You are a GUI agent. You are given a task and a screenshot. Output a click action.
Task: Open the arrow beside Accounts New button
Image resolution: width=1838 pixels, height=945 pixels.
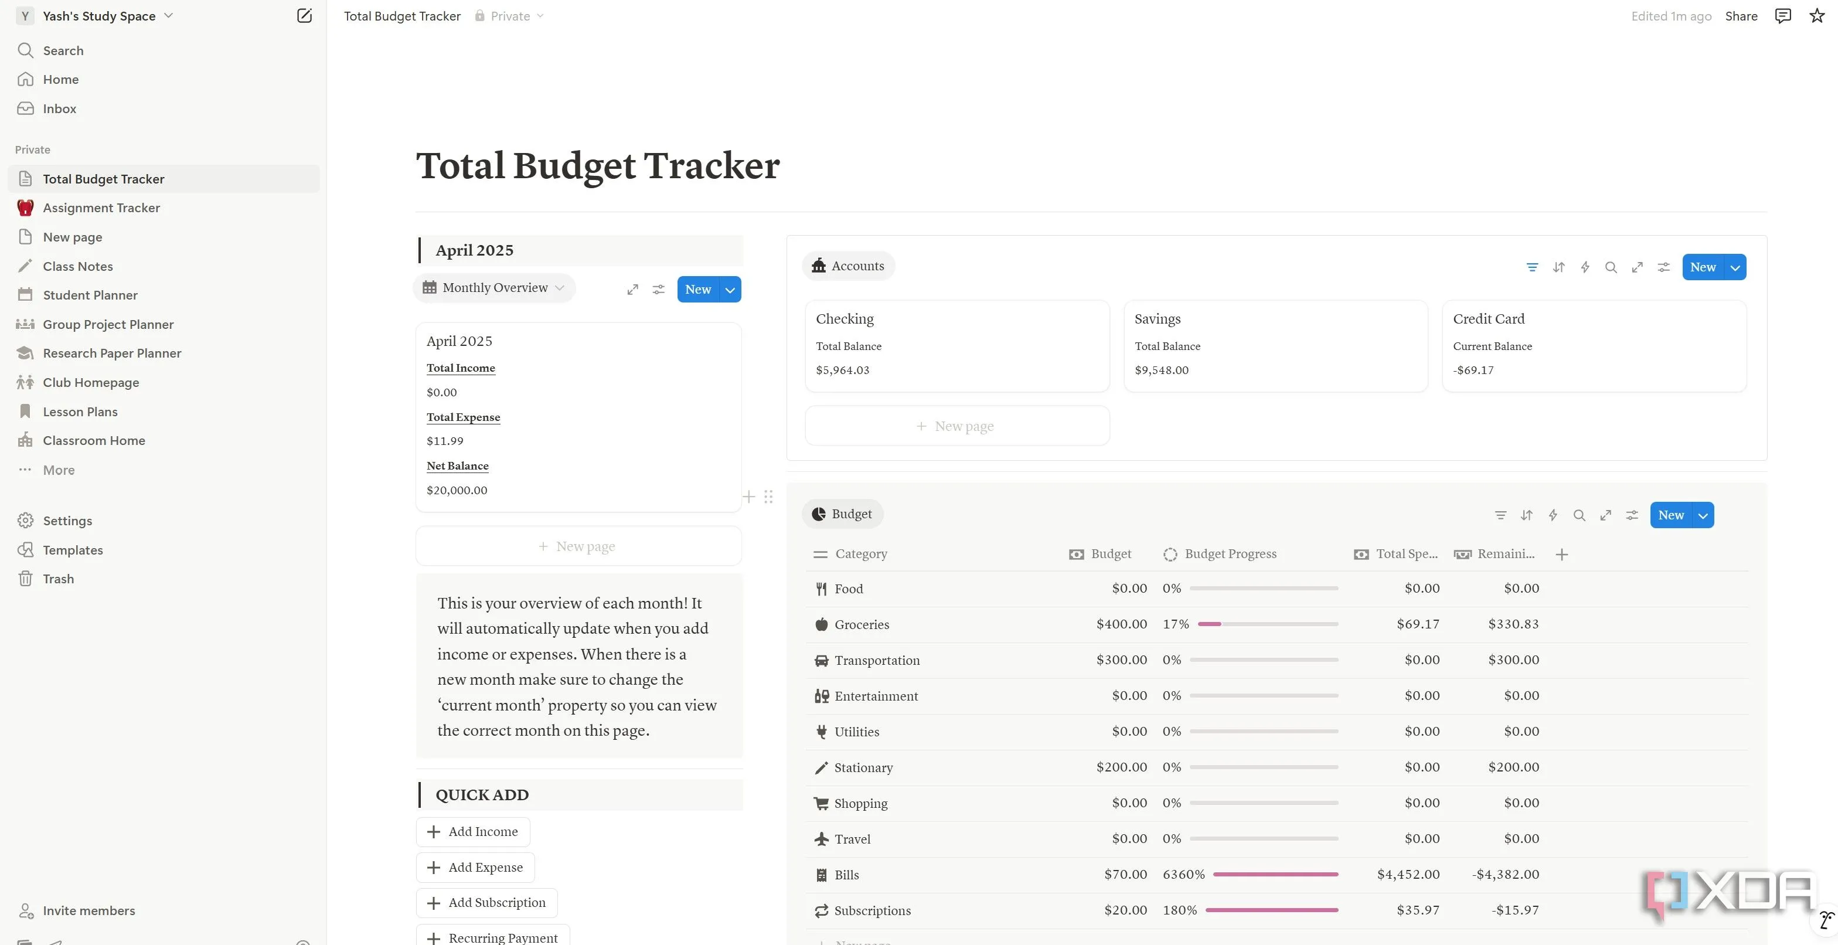(x=1735, y=267)
